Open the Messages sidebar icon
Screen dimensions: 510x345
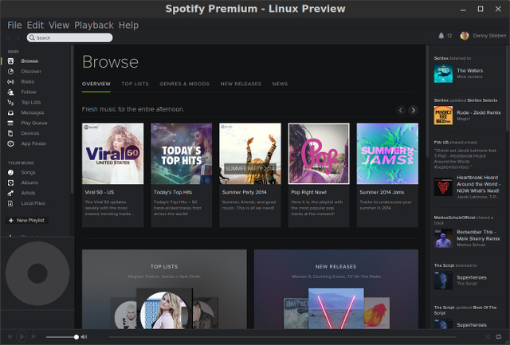pyautogui.click(x=10, y=113)
